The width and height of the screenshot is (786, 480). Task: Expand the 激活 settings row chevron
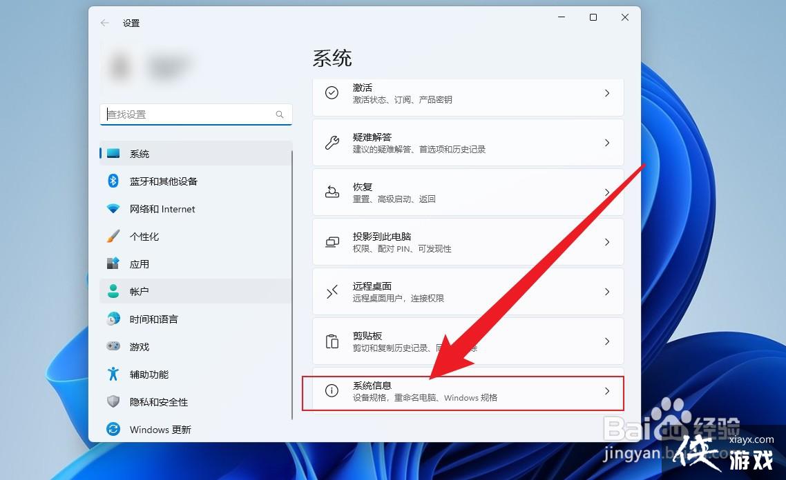coord(607,93)
